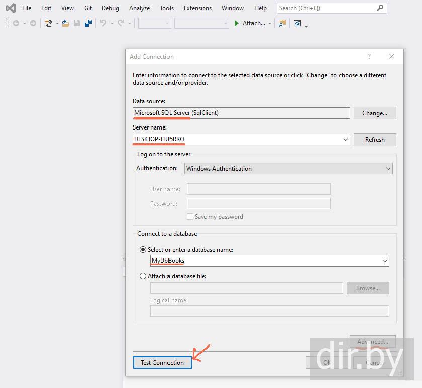
Task: Open the Analyze menu
Action: [139, 8]
